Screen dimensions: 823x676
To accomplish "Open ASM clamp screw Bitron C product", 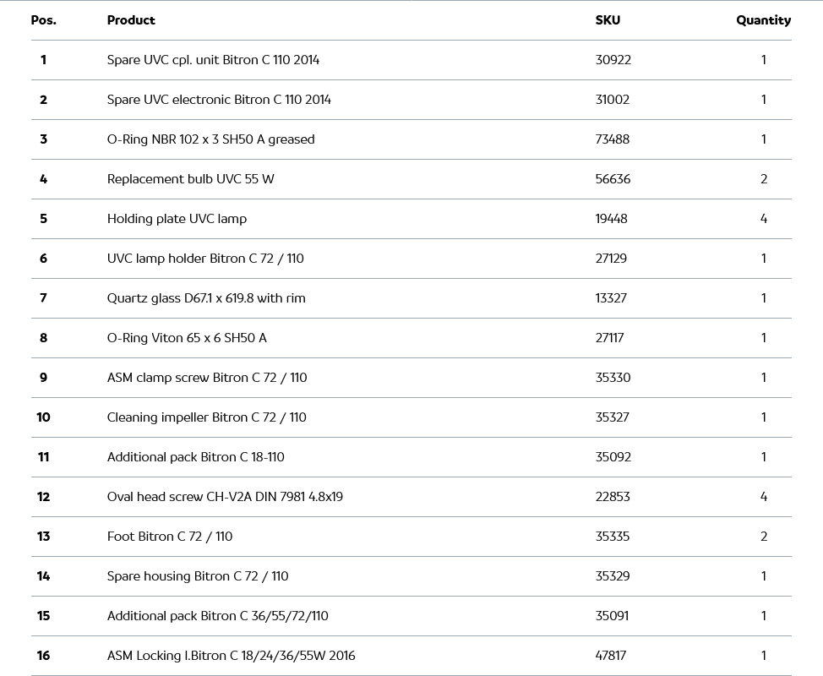I will pyautogui.click(x=207, y=378).
